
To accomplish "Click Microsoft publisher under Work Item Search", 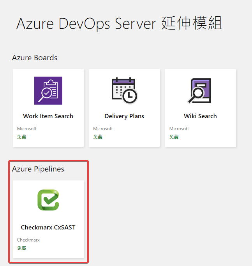I will pyautogui.click(x=27, y=129).
